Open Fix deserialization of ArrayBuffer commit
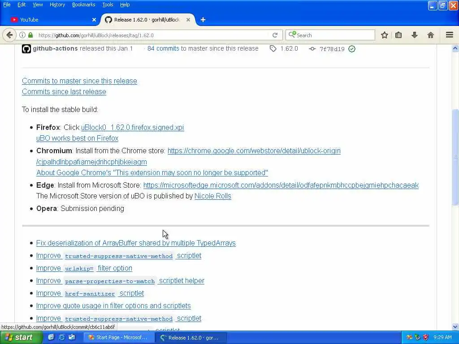The image size is (459, 344). tap(136, 243)
